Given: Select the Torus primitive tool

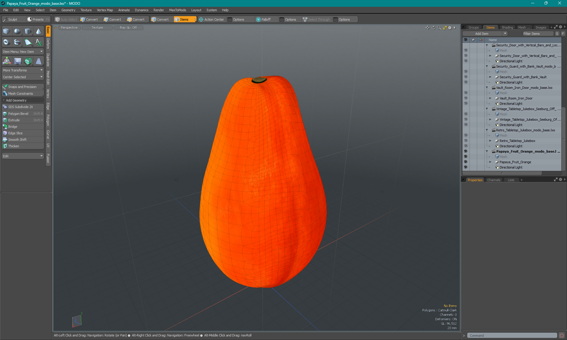Looking at the screenshot, I should [6, 42].
